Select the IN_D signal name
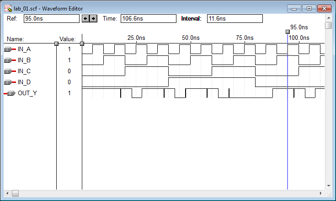This screenshot has width=336, height=201. click(x=24, y=82)
